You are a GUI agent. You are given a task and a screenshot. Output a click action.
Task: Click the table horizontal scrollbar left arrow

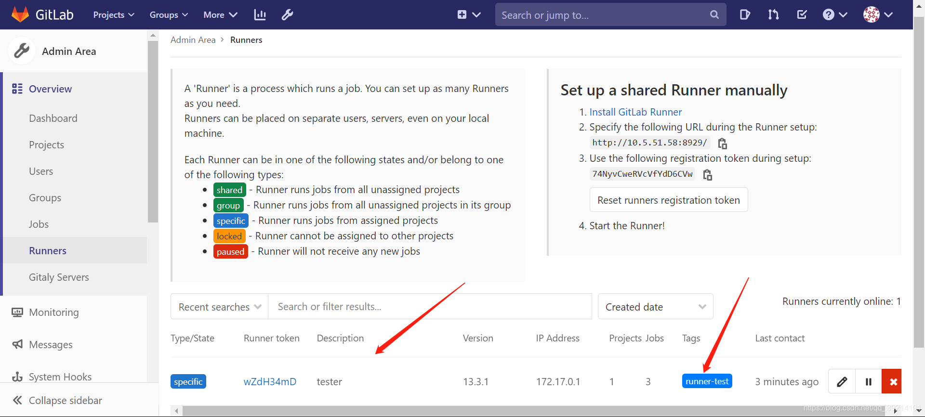click(x=177, y=411)
